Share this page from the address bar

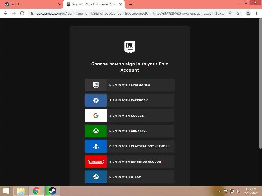pos(230,13)
